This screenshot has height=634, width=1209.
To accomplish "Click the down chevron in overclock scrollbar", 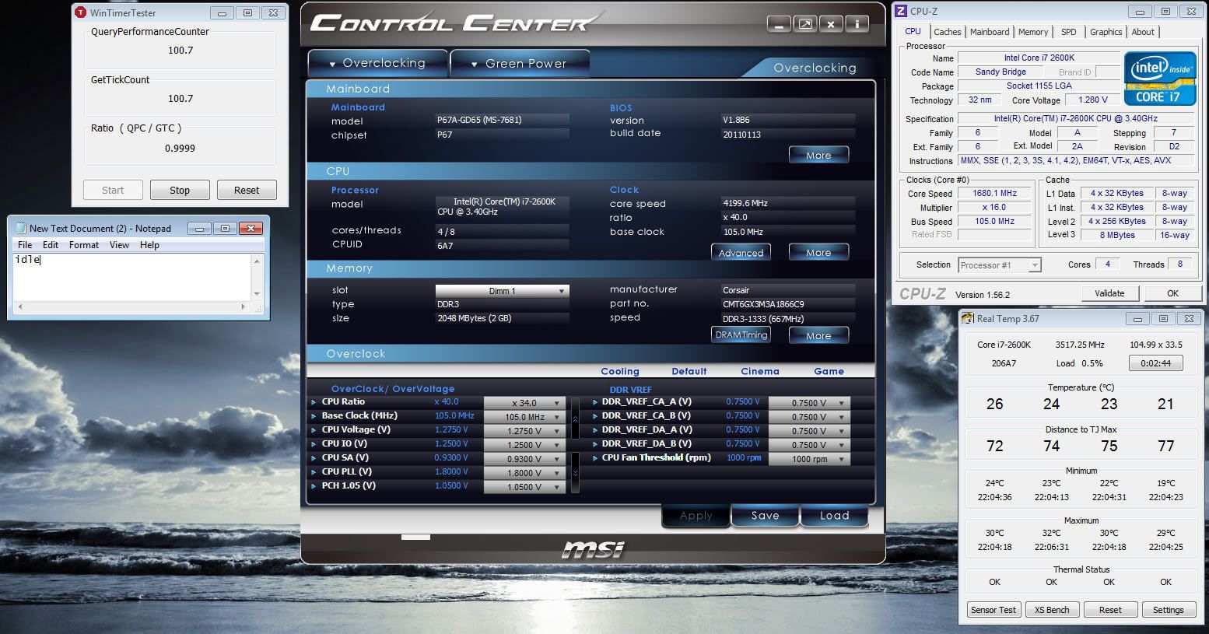I will point(575,473).
